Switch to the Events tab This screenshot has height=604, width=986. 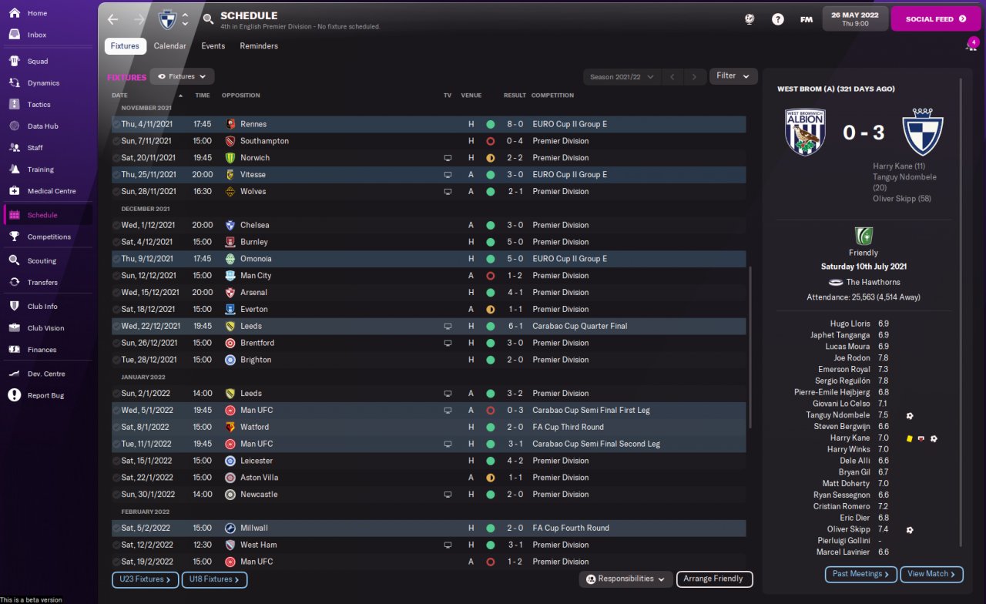point(213,46)
